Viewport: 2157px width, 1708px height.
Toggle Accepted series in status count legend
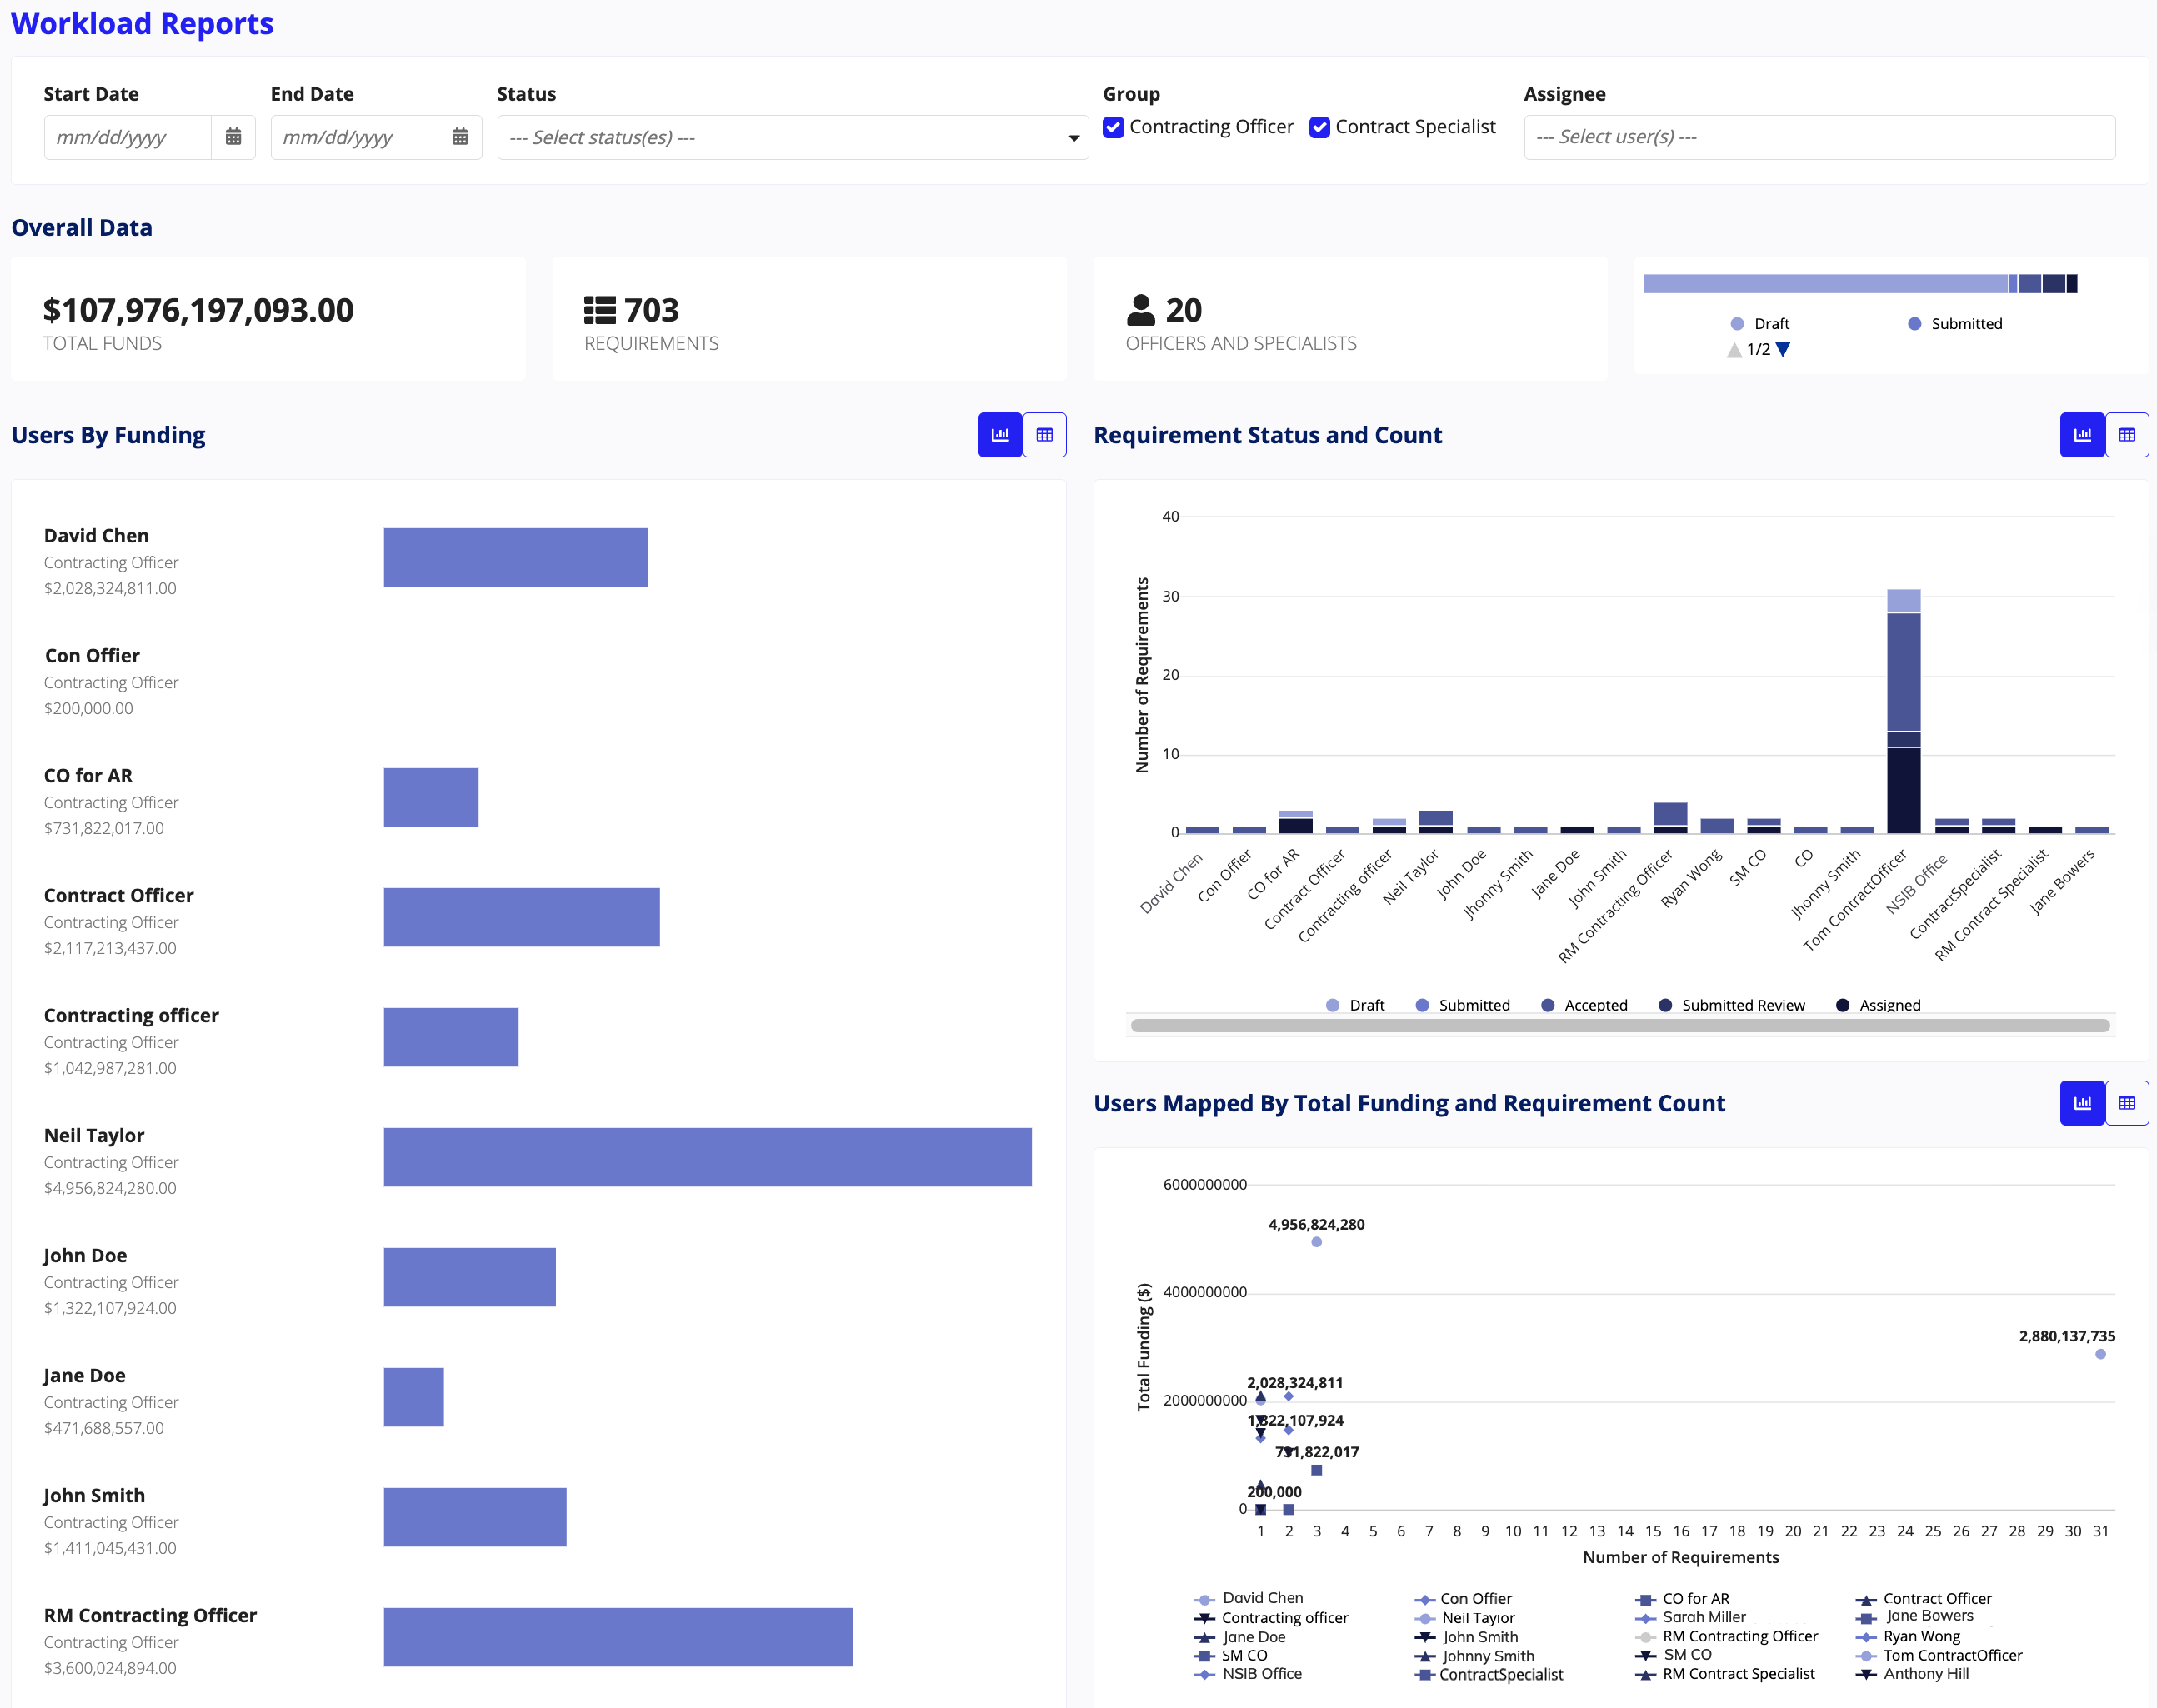[x=1584, y=1005]
